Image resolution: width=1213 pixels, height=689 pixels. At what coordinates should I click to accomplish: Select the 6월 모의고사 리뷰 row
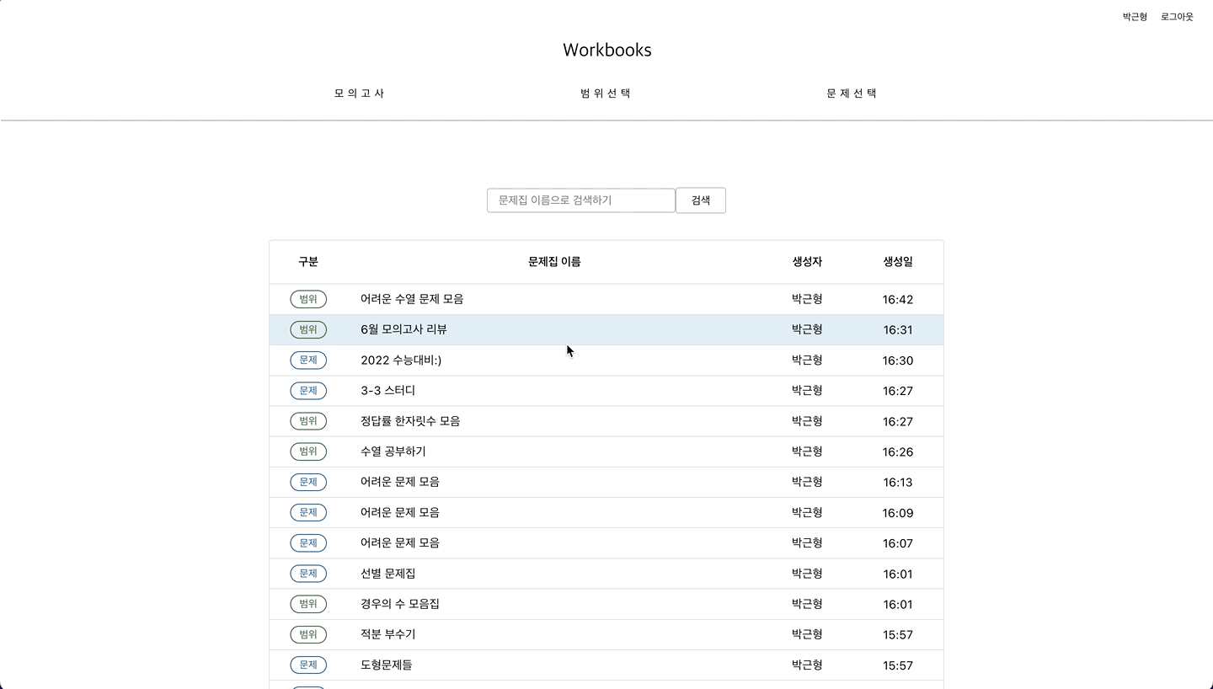pyautogui.click(x=606, y=329)
